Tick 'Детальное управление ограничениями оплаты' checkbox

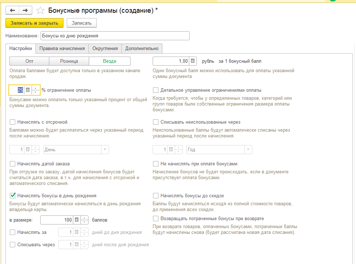point(156,90)
